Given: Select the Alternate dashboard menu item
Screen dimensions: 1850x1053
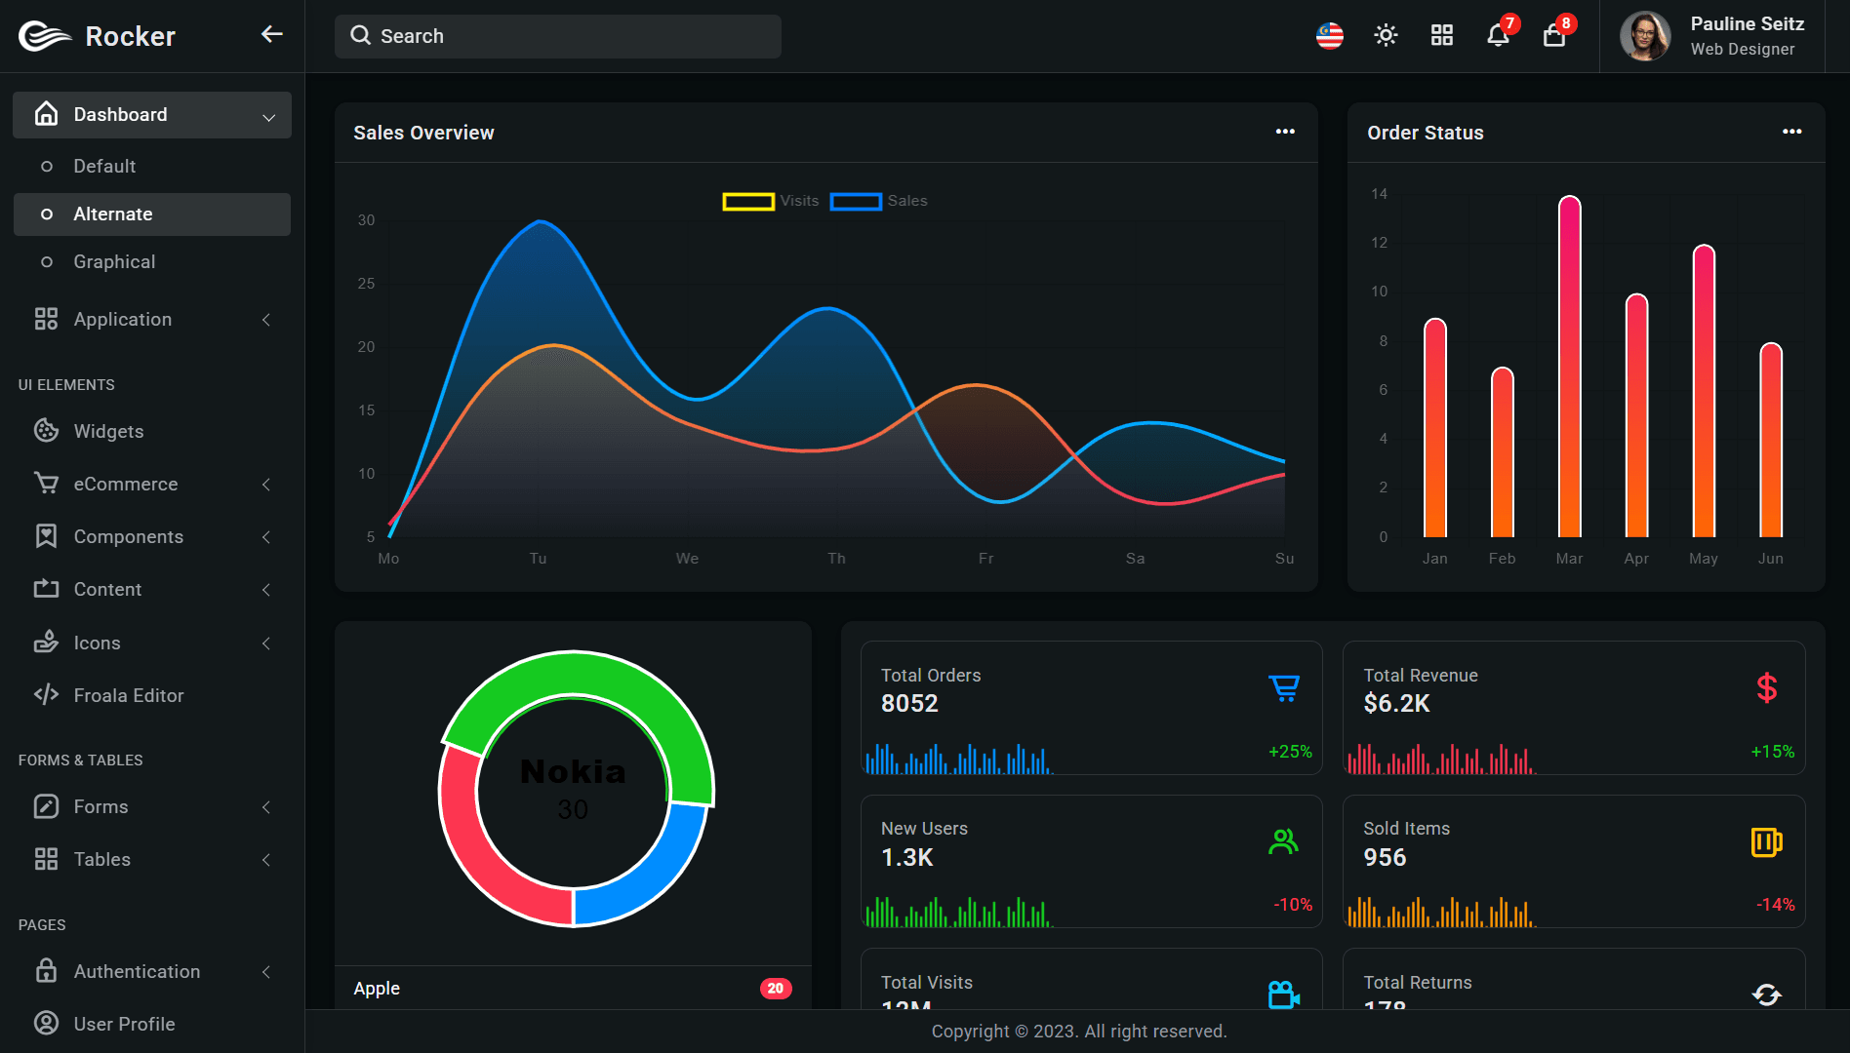Looking at the screenshot, I should [113, 214].
